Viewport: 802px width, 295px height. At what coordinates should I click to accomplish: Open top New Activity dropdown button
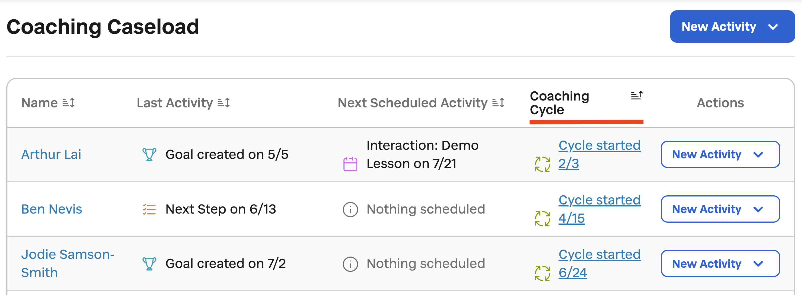(x=732, y=27)
